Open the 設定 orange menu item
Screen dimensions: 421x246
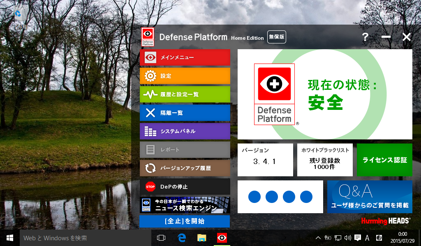point(185,76)
